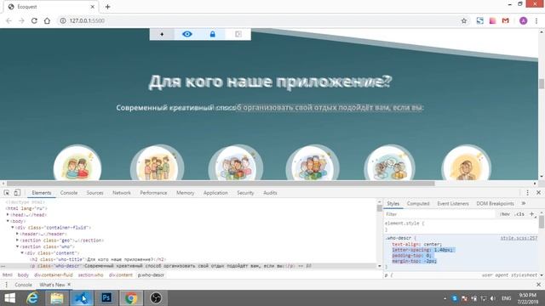
Task: Open the style.scss:257 source link
Action: (x=519, y=238)
